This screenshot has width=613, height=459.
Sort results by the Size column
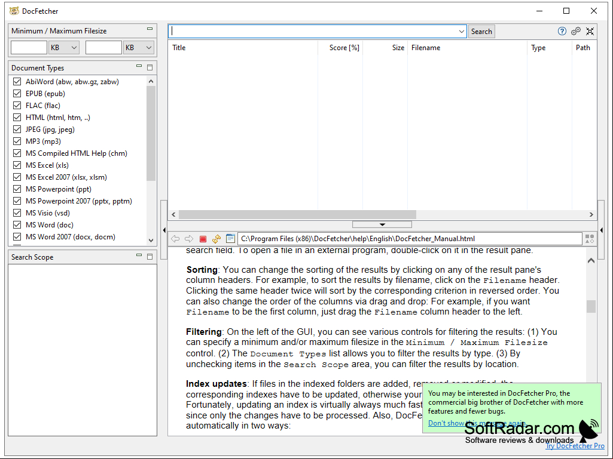[385, 48]
